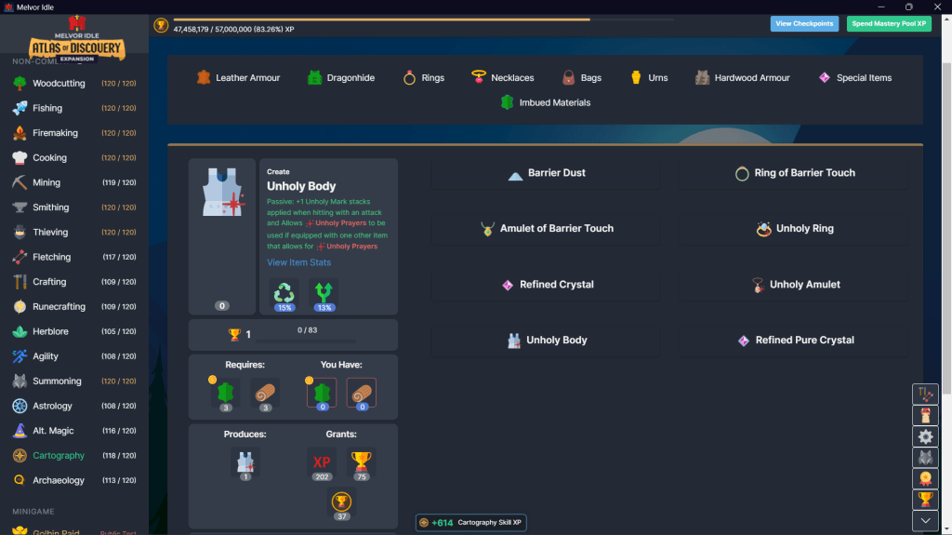952x535 pixels.
Task: Switch to the Dragonhide category tab
Action: (x=340, y=78)
